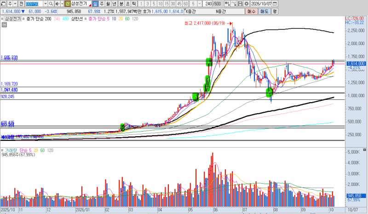The width and height of the screenshot is (368, 214).
Task: Click the gray 120 price average legend
Action: coord(135,19)
